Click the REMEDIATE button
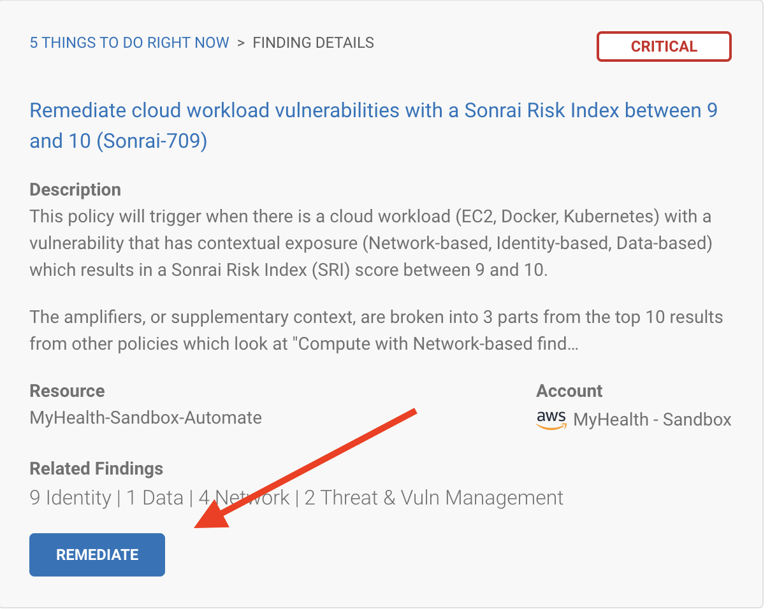 (97, 555)
